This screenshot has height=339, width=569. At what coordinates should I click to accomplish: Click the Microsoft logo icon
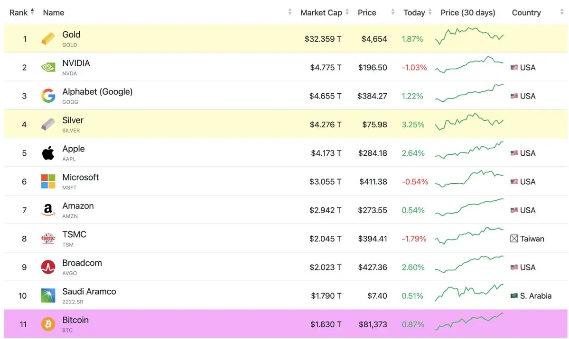click(48, 181)
